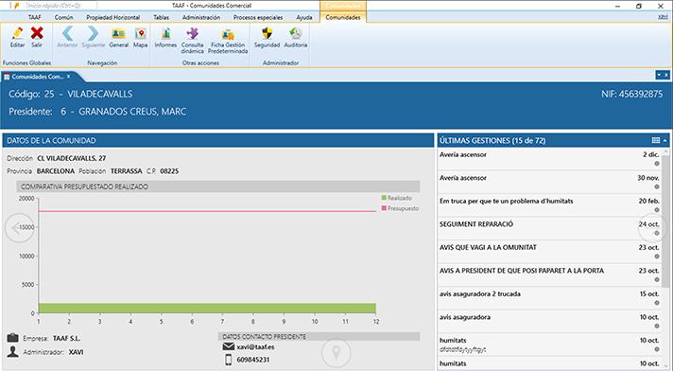Image resolution: width=673 pixels, height=371 pixels.
Task: Click Población value TERRASSA
Action: tap(127, 171)
